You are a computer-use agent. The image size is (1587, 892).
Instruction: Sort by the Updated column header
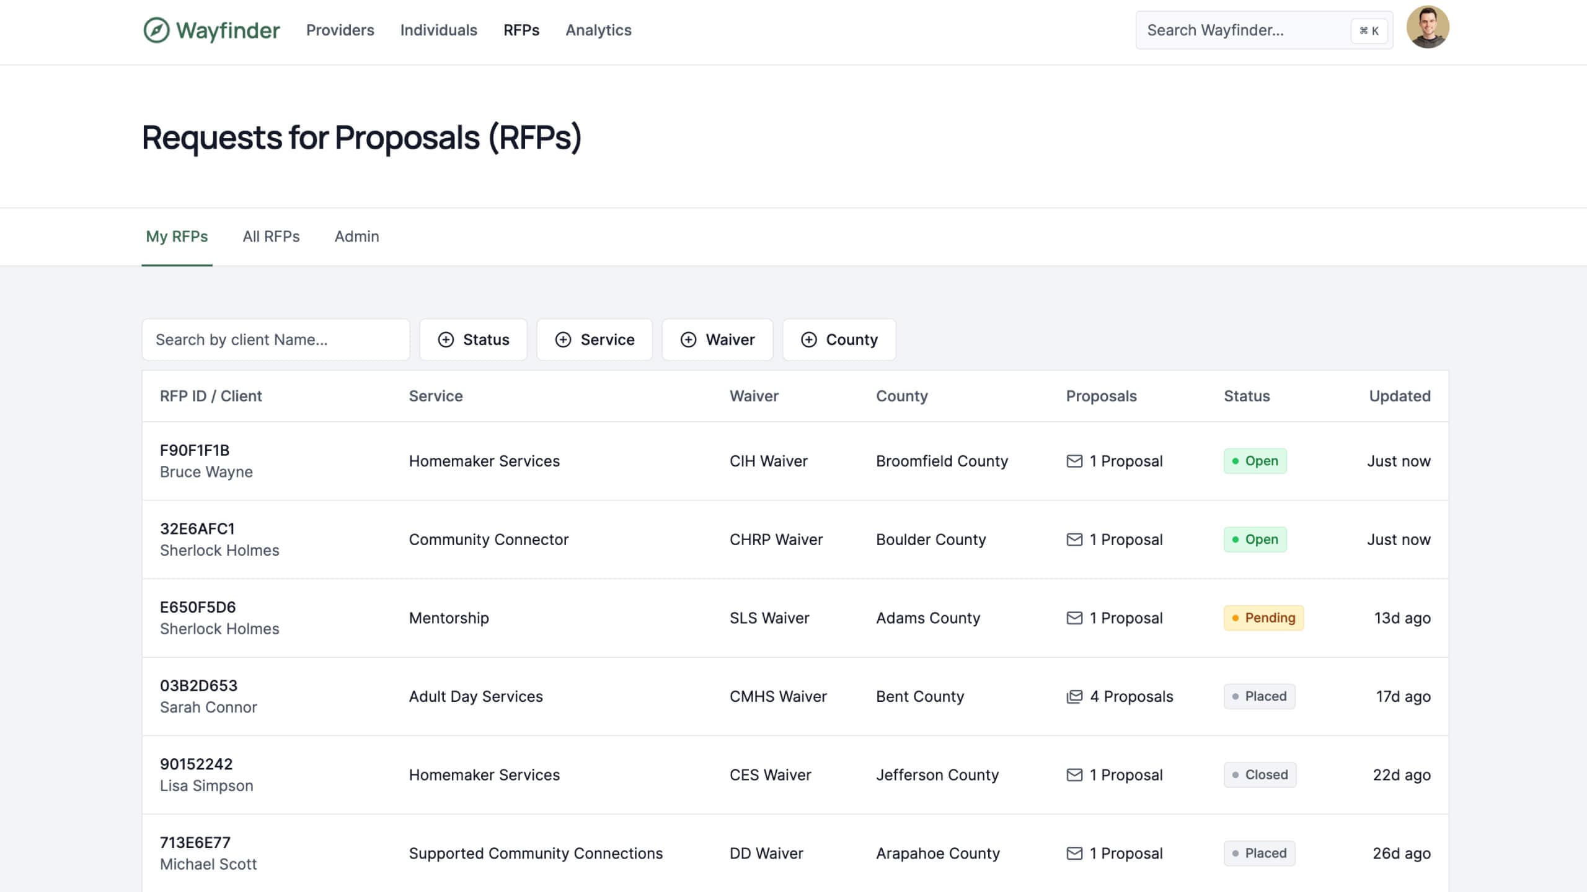point(1399,396)
